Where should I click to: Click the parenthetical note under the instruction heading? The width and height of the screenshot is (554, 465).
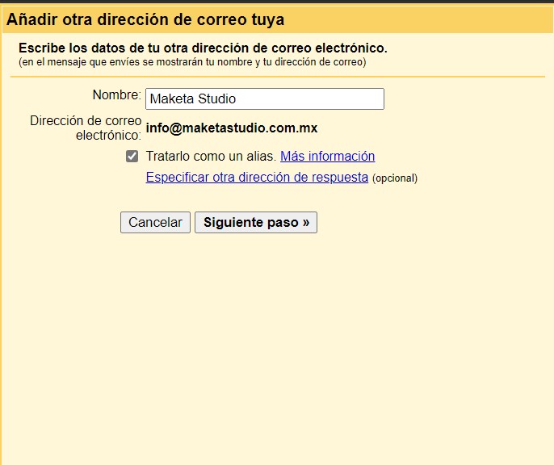point(192,62)
